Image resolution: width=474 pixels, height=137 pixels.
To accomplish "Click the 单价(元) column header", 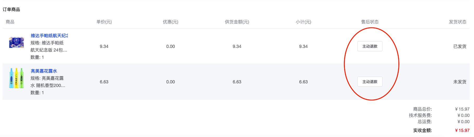I will tap(104, 22).
